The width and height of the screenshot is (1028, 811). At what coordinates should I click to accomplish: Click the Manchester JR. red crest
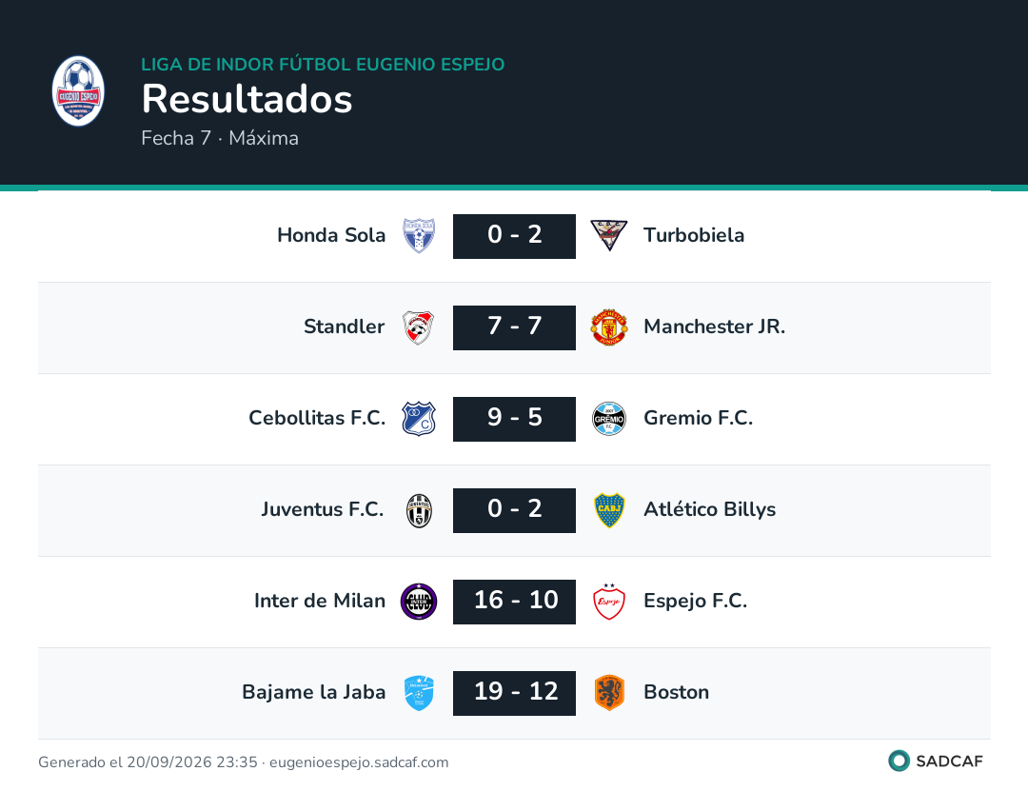[x=609, y=327]
